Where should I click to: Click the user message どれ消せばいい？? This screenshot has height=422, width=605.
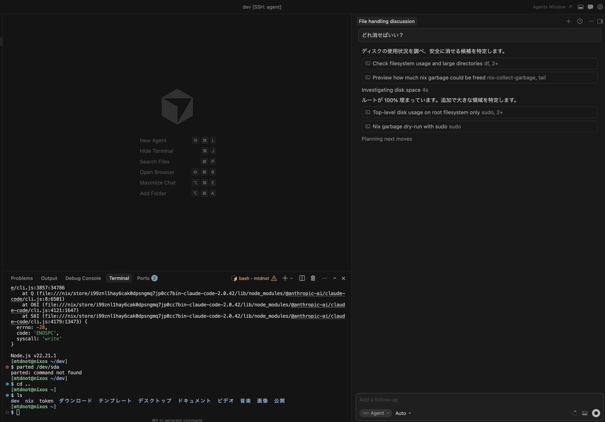pyautogui.click(x=479, y=35)
